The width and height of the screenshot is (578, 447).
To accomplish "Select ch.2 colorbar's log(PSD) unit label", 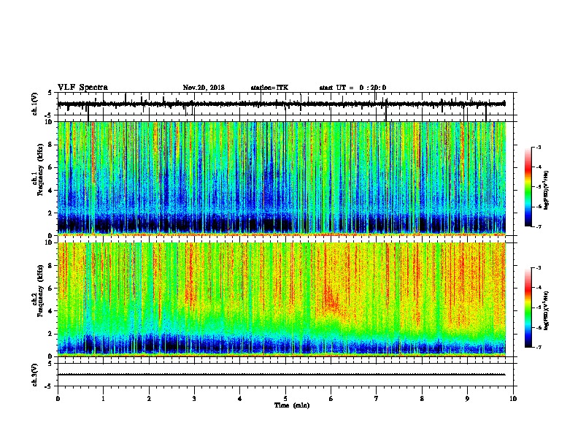I will point(546,311).
